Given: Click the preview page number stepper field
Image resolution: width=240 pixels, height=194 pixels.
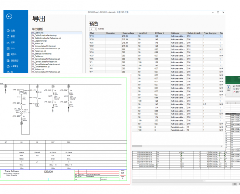Looking at the screenshot, I should click(93, 29).
